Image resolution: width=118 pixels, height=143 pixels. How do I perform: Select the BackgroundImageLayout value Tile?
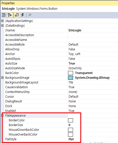coord(71,82)
